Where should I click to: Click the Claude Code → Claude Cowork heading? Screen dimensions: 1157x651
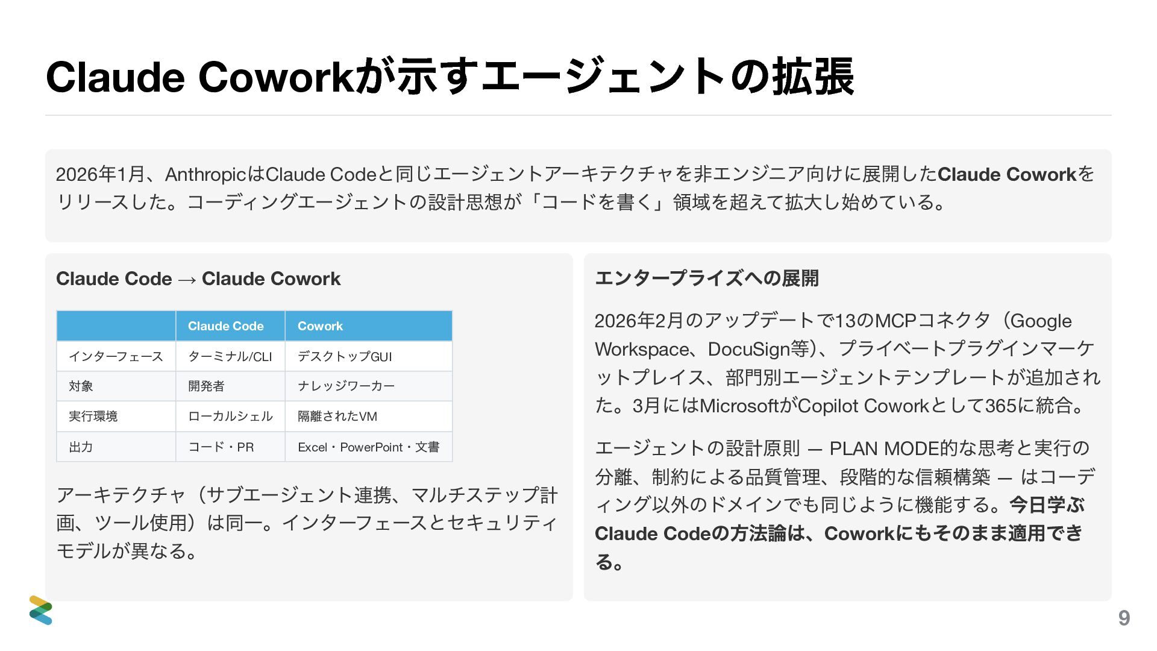coord(198,278)
